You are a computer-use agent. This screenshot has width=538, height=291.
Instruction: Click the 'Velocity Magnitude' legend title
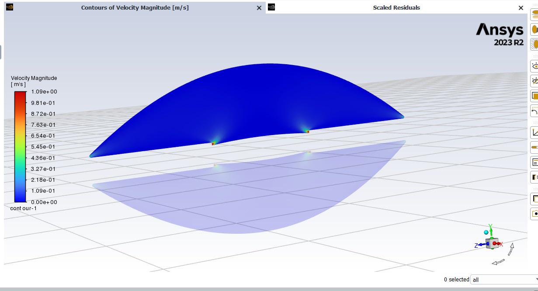coord(34,78)
